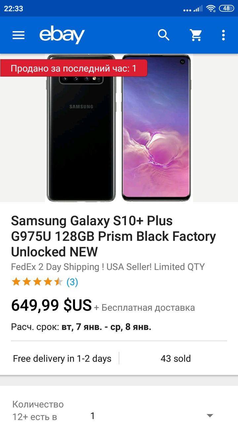Open the hamburger navigation menu
The image size is (238, 424).
click(19, 35)
